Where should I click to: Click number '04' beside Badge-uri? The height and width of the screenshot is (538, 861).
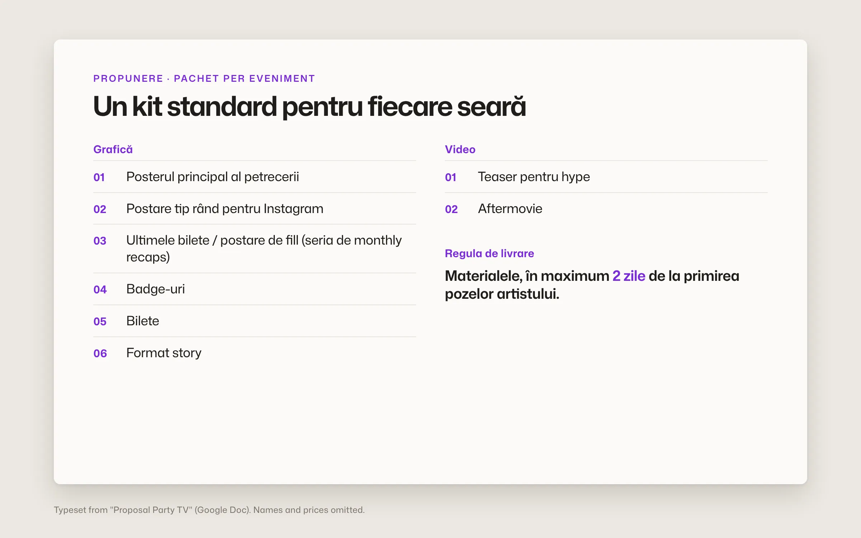[100, 289]
